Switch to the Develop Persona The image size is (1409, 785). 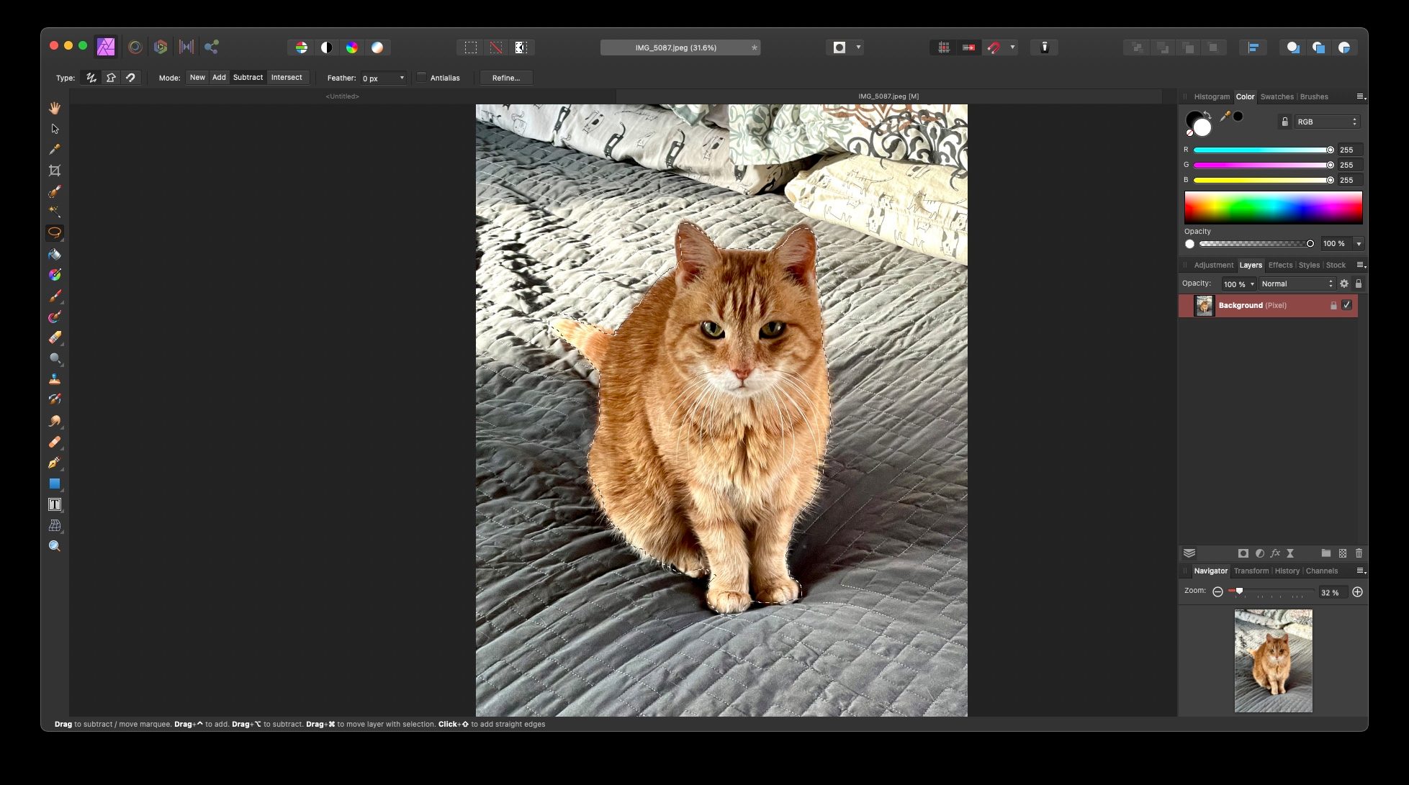[161, 47]
